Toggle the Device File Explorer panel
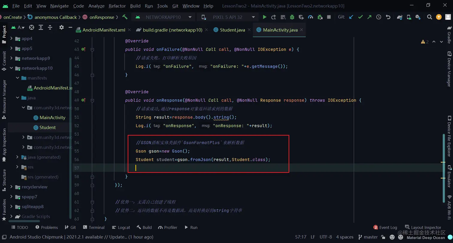Viewport: 453px width, 243px height. pos(449,136)
